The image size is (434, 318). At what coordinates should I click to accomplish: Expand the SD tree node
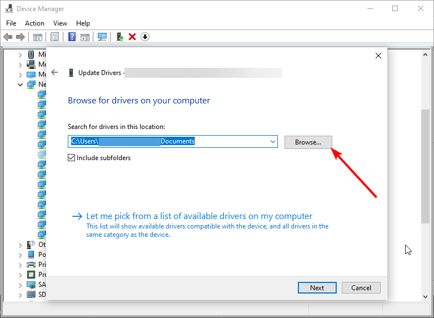20,295
